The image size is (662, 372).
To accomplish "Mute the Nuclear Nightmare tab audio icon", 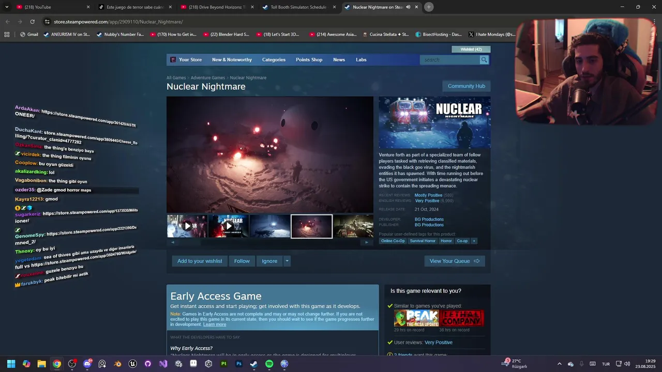I will (408, 7).
